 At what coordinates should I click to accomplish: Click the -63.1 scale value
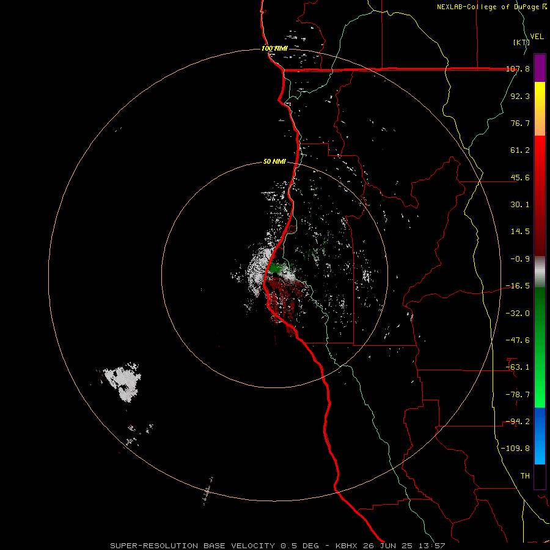point(518,367)
